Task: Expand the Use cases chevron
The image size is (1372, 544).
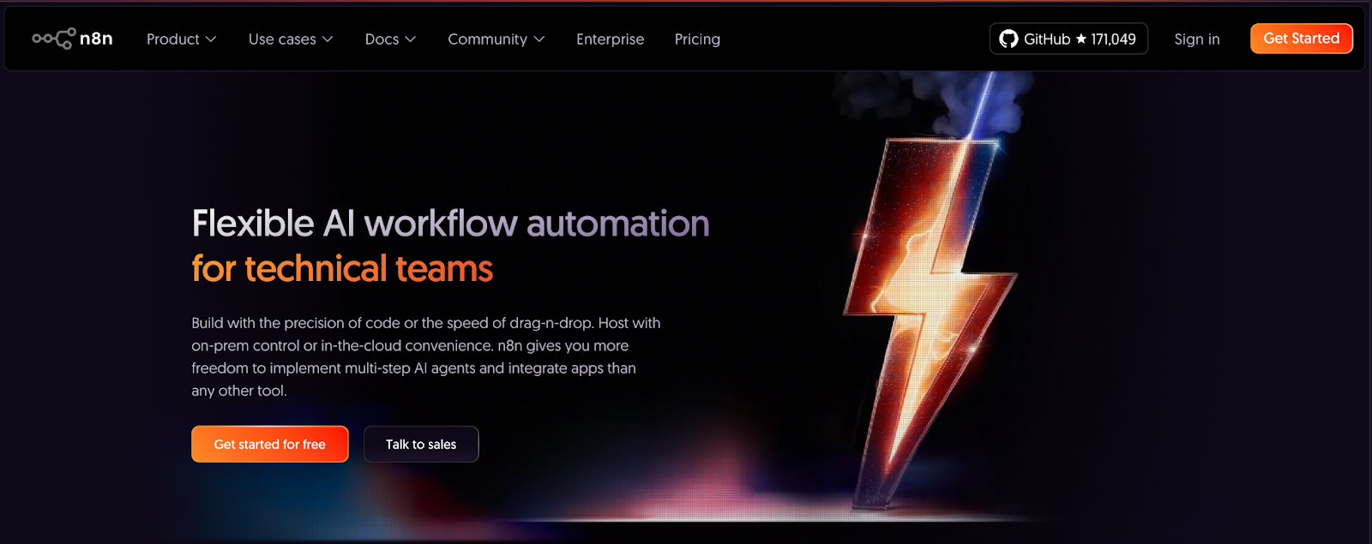Action: (x=328, y=39)
